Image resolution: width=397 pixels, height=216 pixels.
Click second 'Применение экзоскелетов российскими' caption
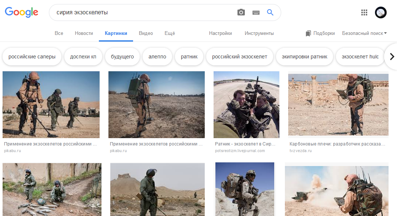click(x=156, y=144)
